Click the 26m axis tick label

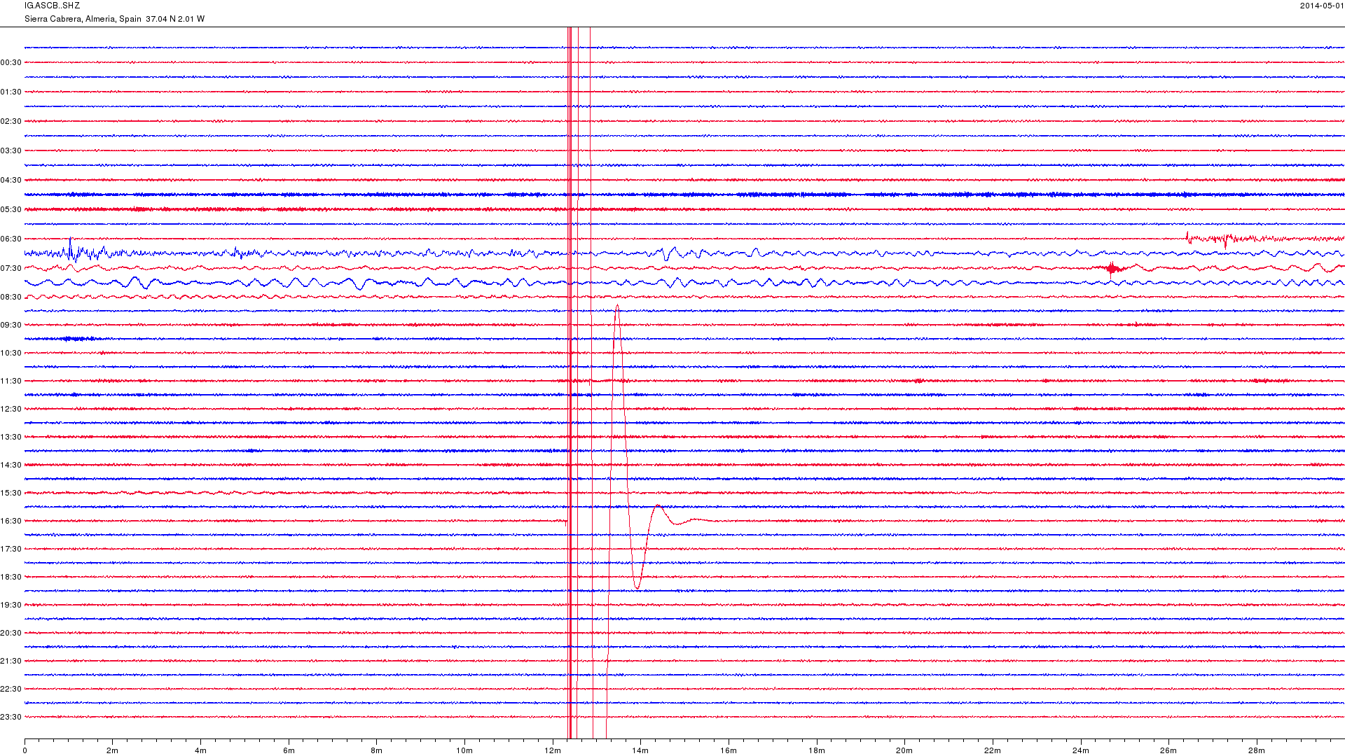pos(1168,751)
